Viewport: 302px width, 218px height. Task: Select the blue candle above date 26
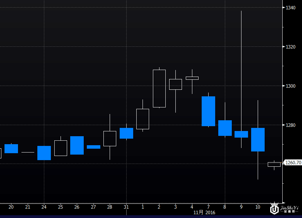(x=77, y=145)
